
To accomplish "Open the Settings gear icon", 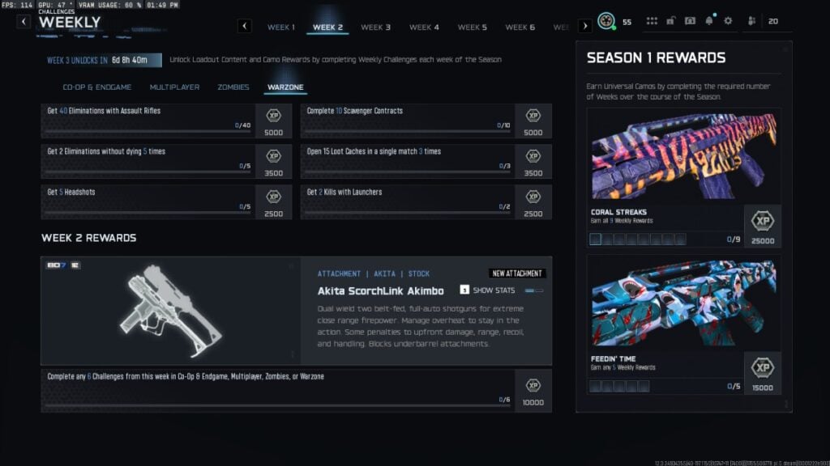I will point(727,22).
